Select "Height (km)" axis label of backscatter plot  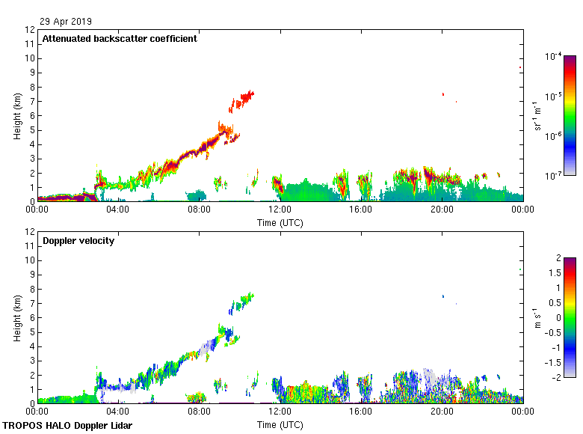coord(16,116)
